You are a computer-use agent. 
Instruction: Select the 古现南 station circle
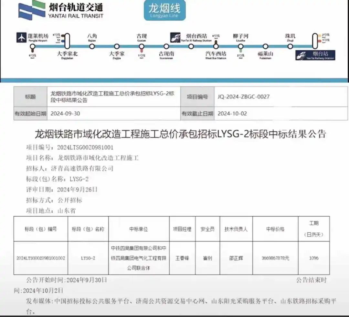click(166, 46)
